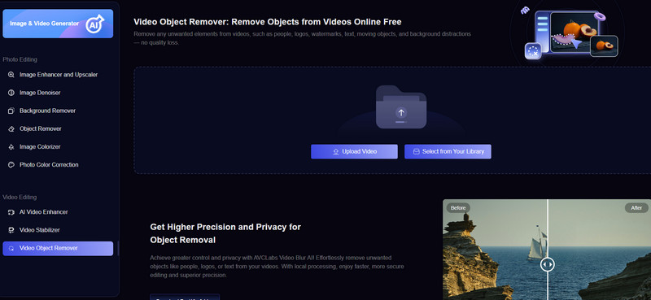Click the sailboat comparison preview image

point(547,250)
